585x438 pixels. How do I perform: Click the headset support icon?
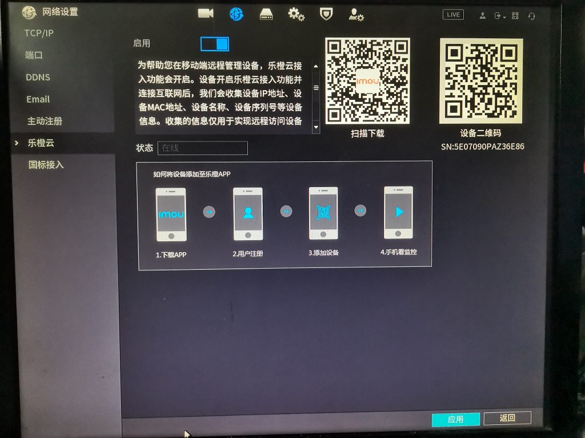click(532, 16)
